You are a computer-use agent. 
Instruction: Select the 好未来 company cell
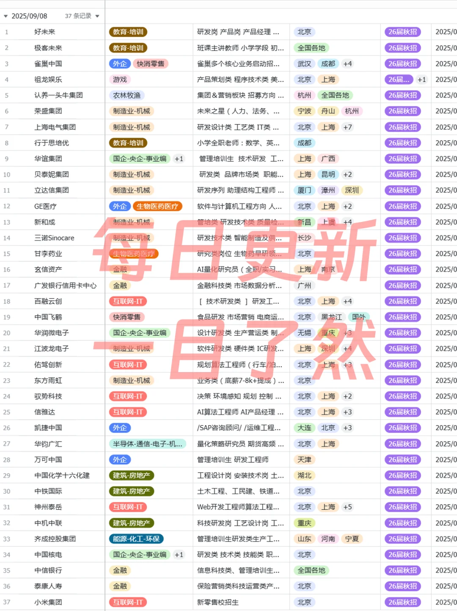tap(45, 32)
